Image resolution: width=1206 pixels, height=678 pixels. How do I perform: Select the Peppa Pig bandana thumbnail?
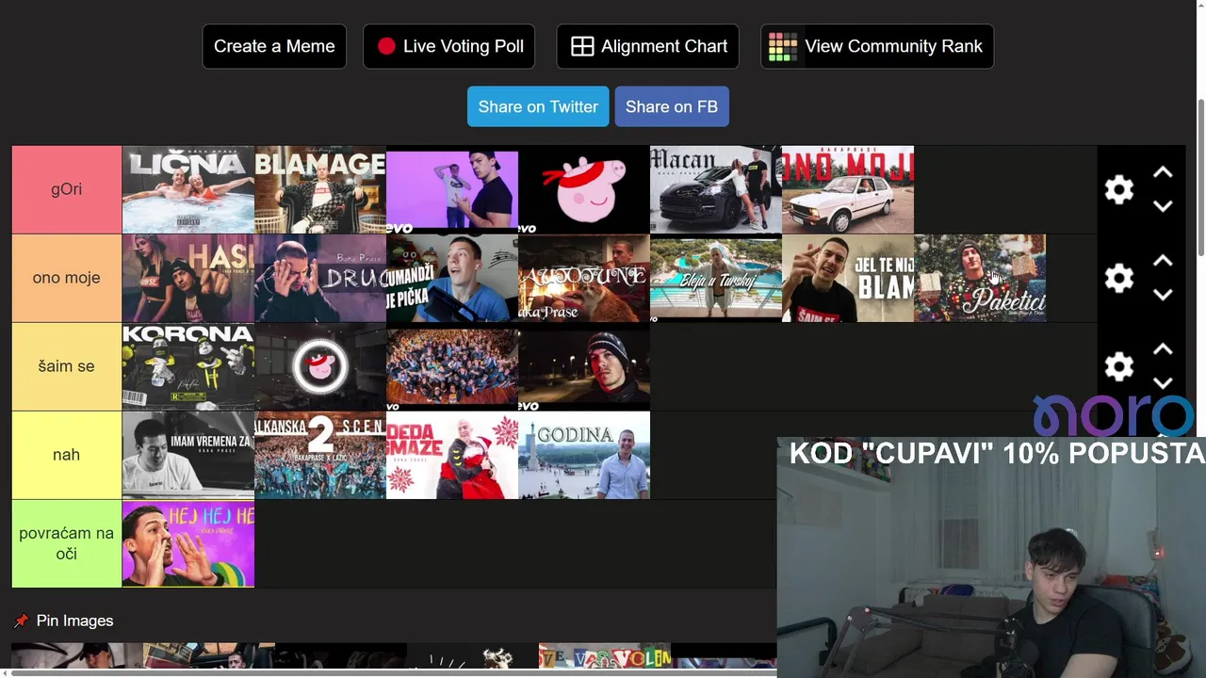point(584,189)
